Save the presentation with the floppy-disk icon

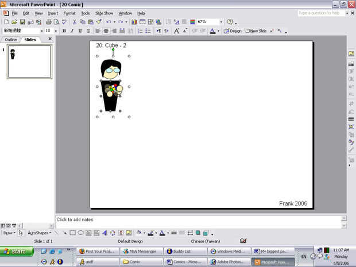tap(22, 22)
